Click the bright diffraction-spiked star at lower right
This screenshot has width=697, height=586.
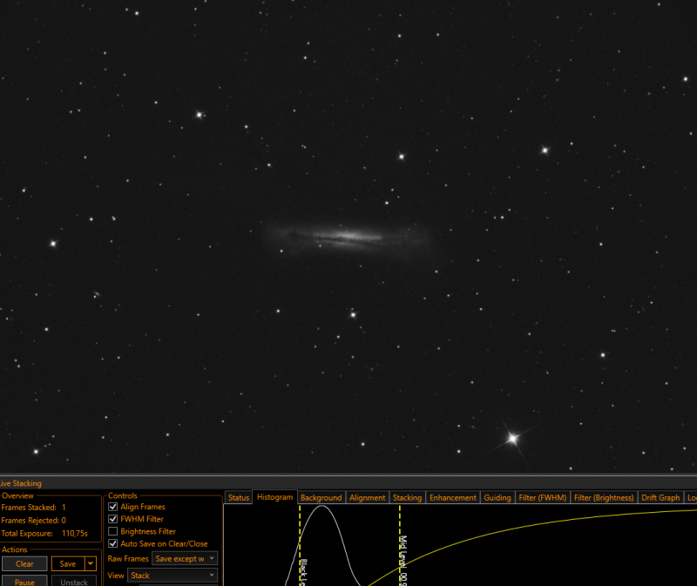click(512, 439)
